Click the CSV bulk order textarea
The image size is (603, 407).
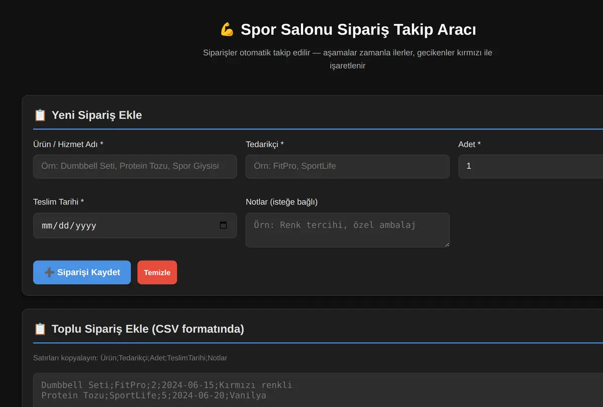pos(318,390)
